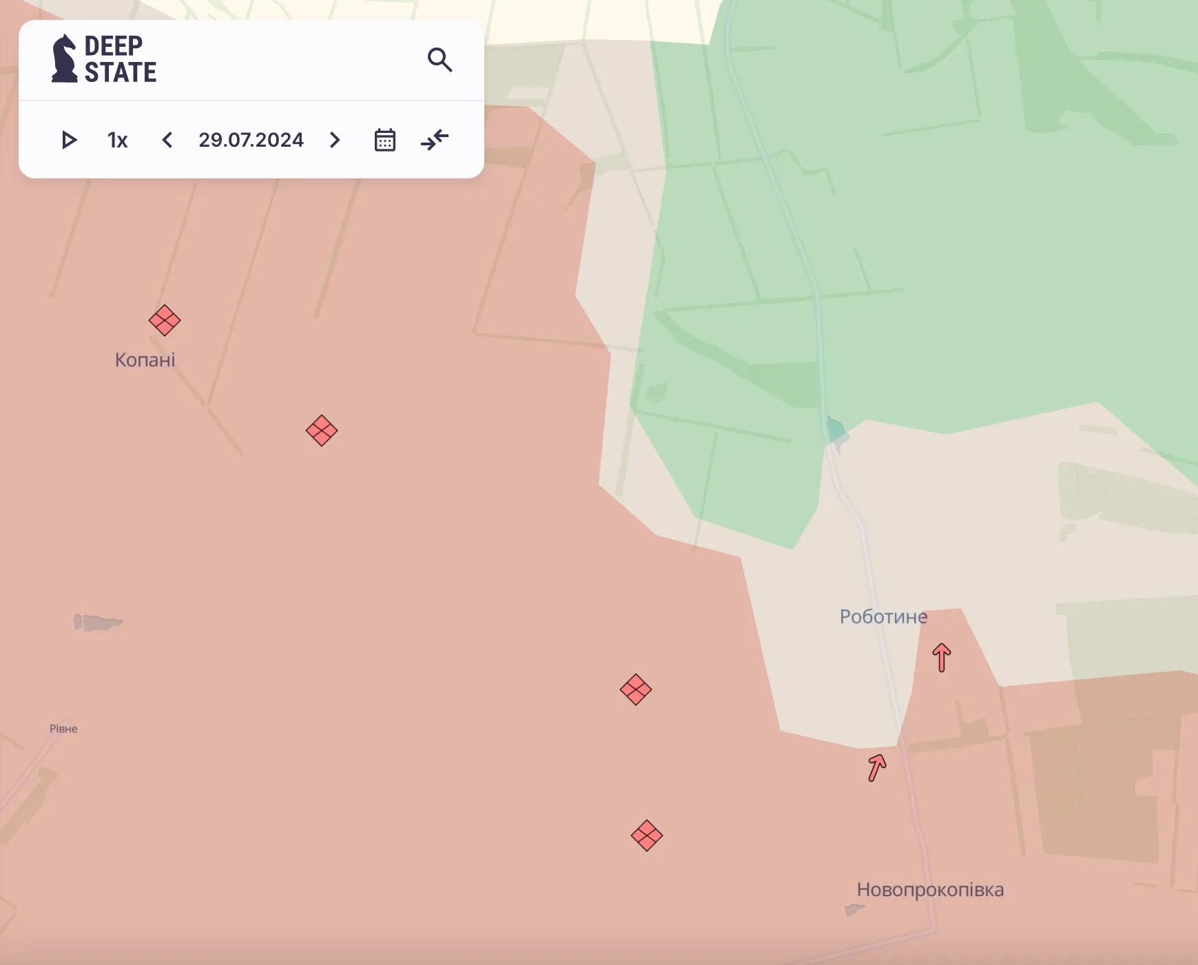Click the DeepState knight logo
Viewport: 1198px width, 965px height.
[x=65, y=59]
